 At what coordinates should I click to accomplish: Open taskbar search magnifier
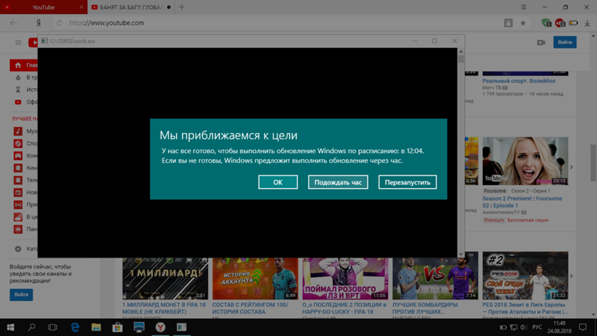coord(31,327)
